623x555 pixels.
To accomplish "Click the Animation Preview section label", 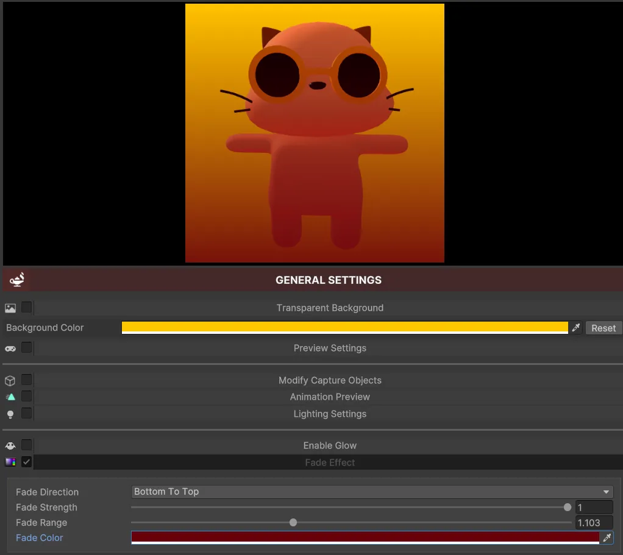I will pos(330,397).
